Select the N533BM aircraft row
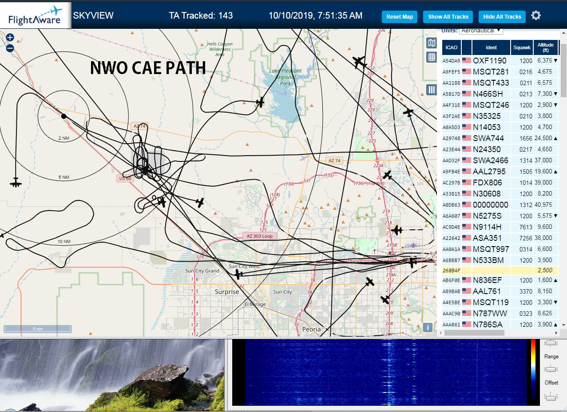Viewport: 567px width, 412px height. click(x=500, y=260)
